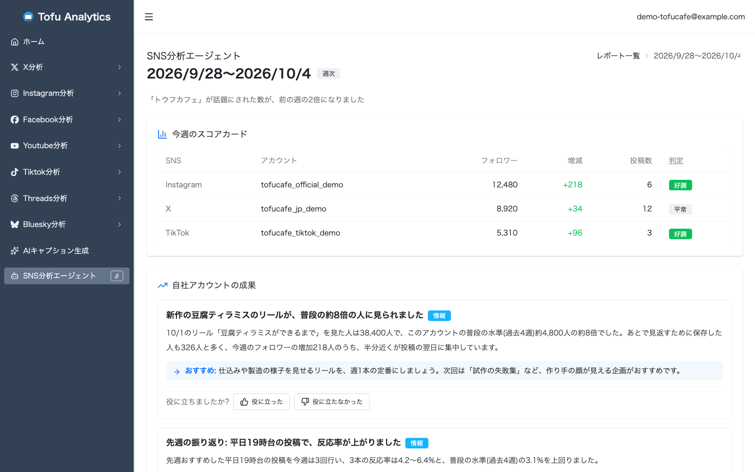Open the Instagram分析 menu label
This screenshot has width=755, height=472.
click(49, 93)
